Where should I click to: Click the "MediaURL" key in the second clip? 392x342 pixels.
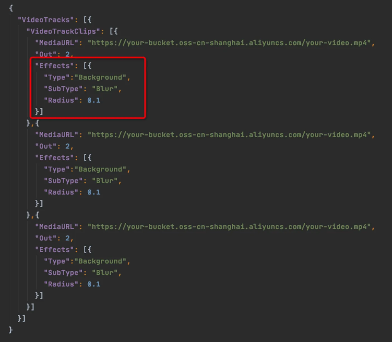pos(57,135)
